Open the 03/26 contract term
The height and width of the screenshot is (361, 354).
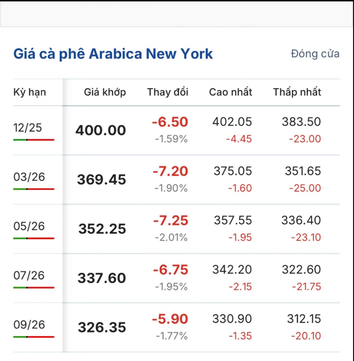tap(29, 176)
